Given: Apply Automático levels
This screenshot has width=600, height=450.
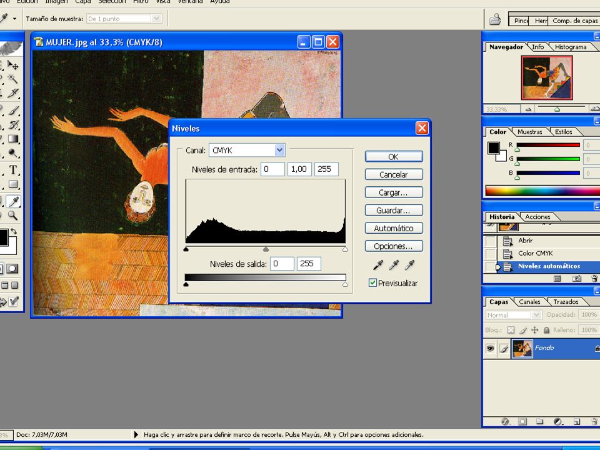Looking at the screenshot, I should [x=394, y=229].
